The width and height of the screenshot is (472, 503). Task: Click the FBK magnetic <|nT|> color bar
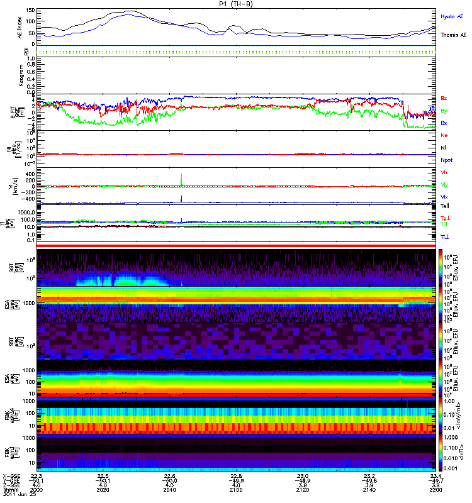point(441,453)
